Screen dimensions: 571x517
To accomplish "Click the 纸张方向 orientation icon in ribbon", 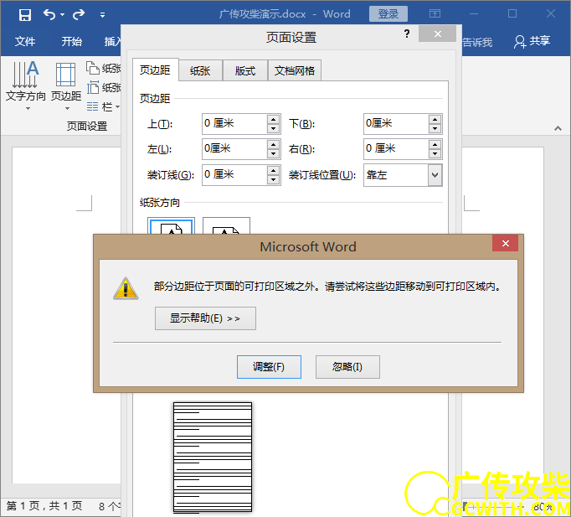I will [92, 68].
